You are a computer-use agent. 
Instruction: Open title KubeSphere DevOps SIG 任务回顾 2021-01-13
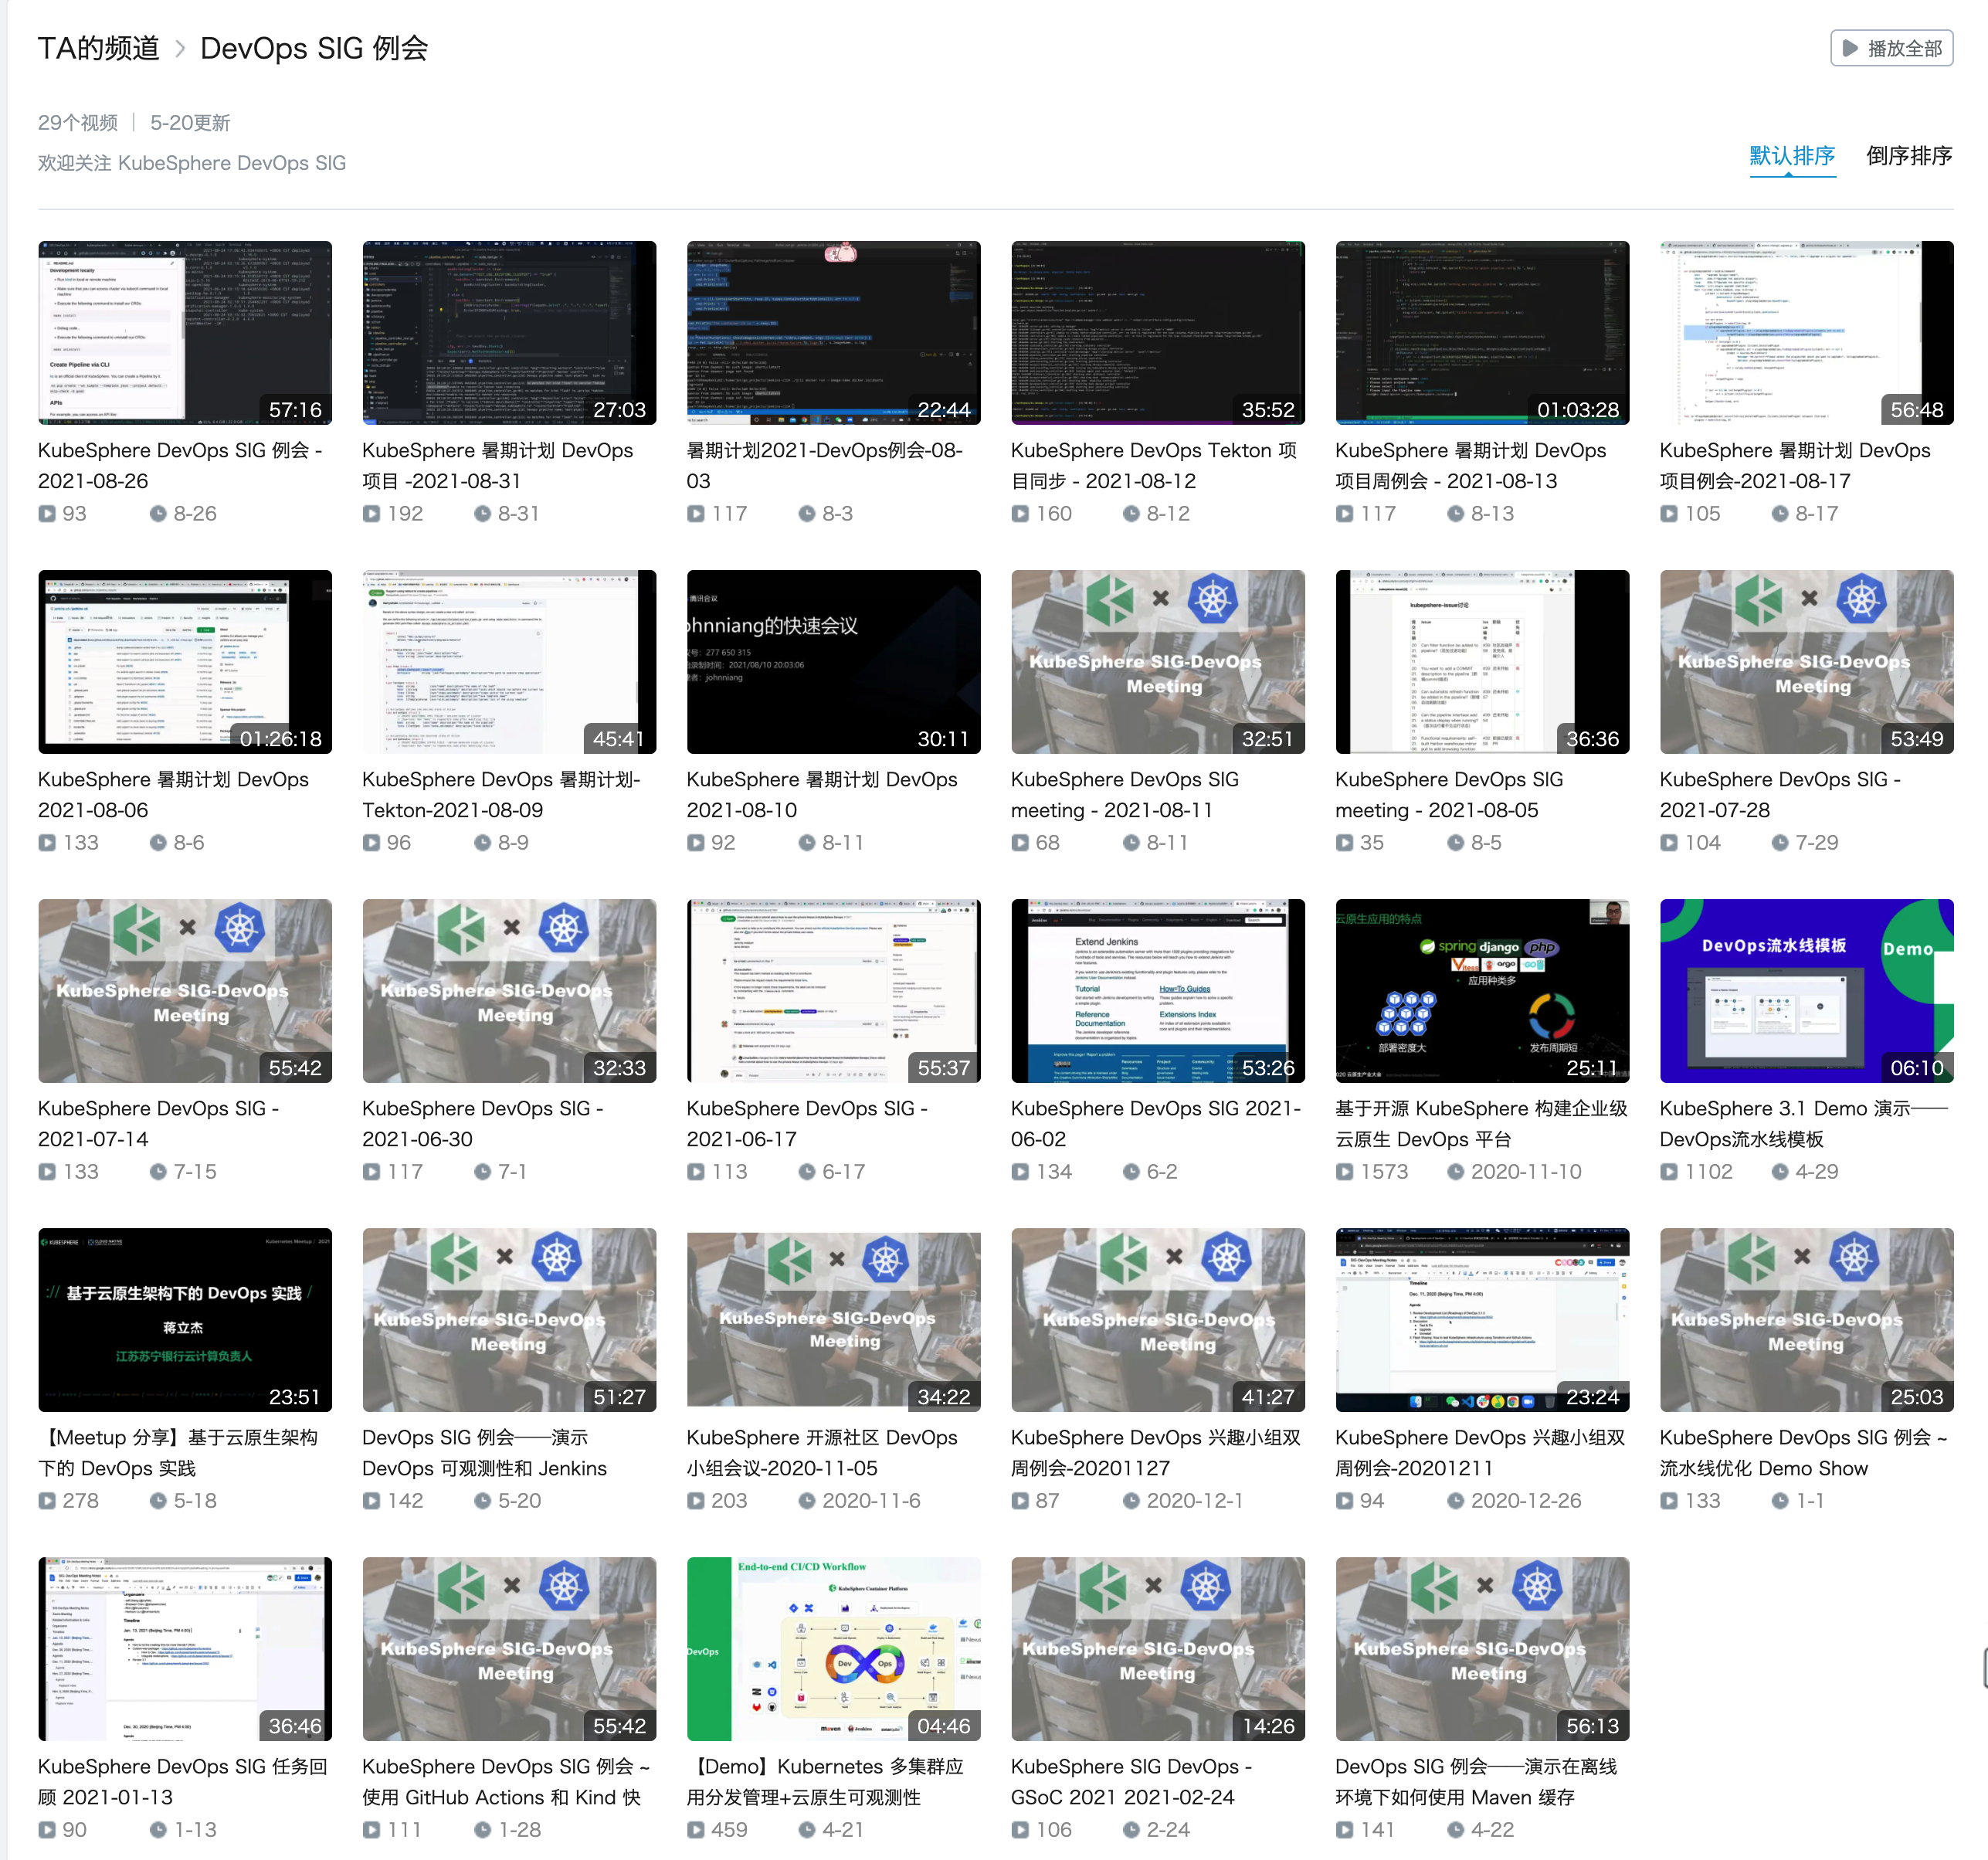[x=183, y=1781]
